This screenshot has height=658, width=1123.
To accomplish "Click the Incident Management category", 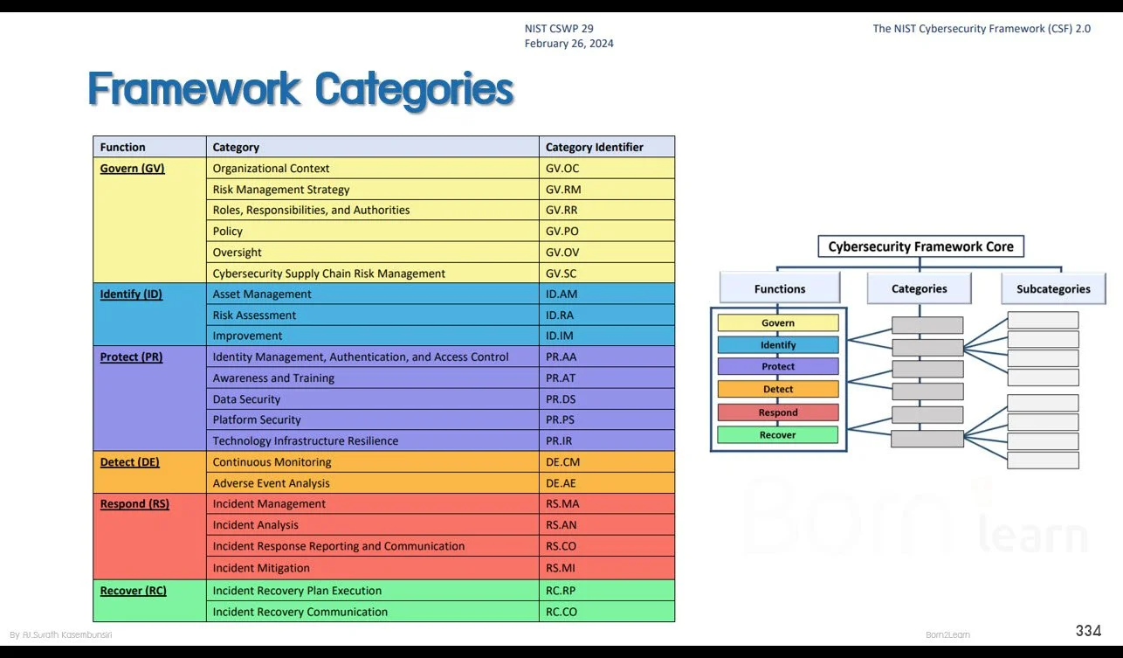I will point(373,503).
